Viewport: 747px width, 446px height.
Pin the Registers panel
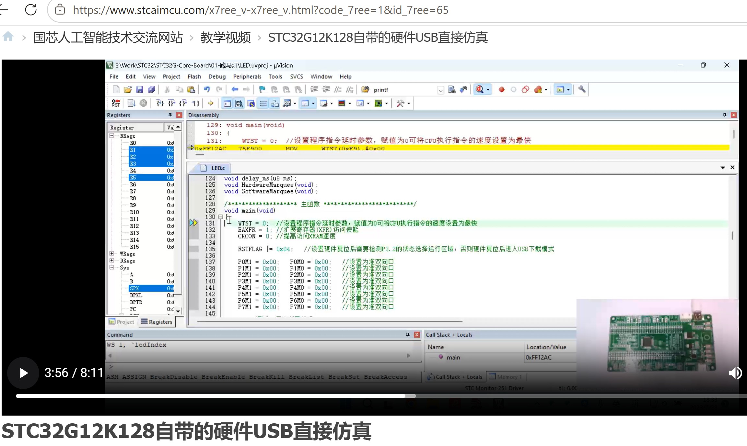point(170,115)
